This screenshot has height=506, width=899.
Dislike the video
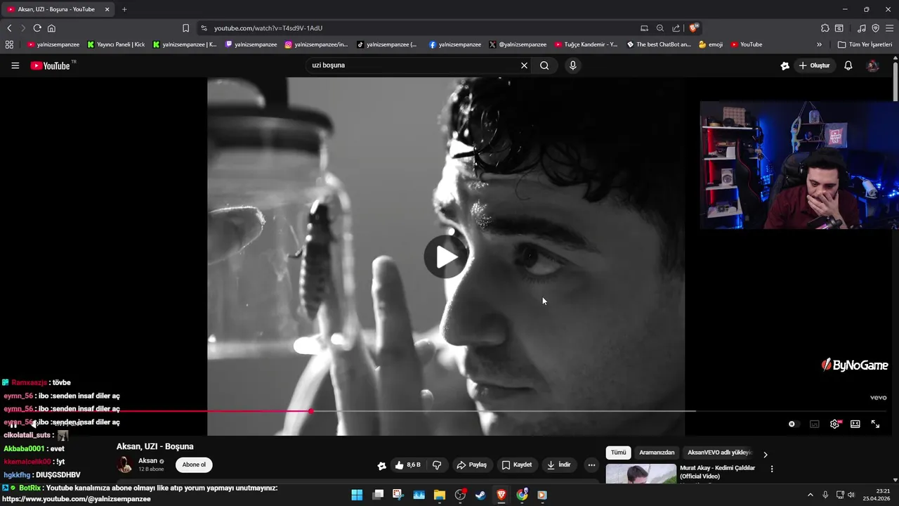point(437,465)
